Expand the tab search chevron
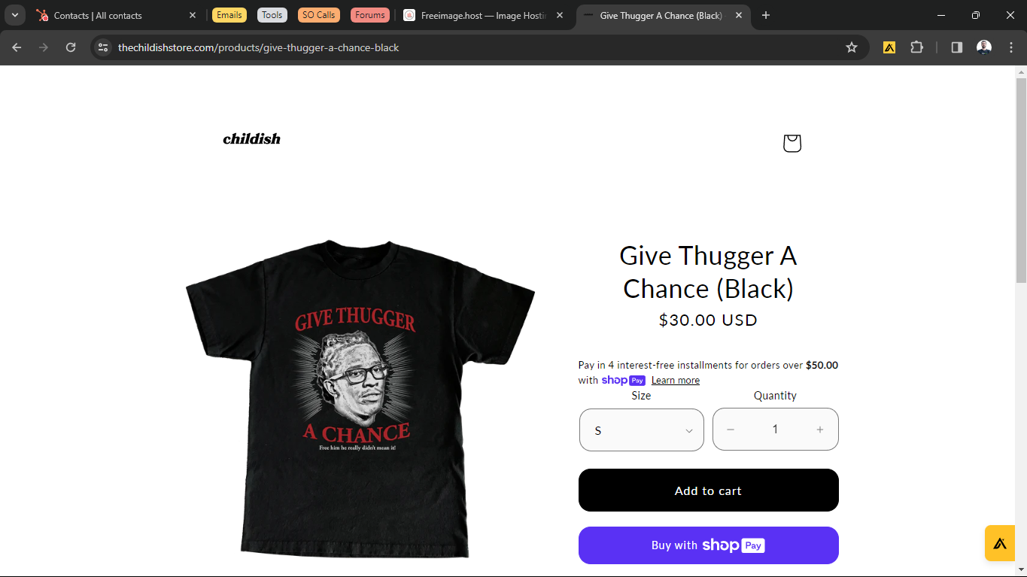Viewport: 1027px width, 577px height. (x=15, y=15)
